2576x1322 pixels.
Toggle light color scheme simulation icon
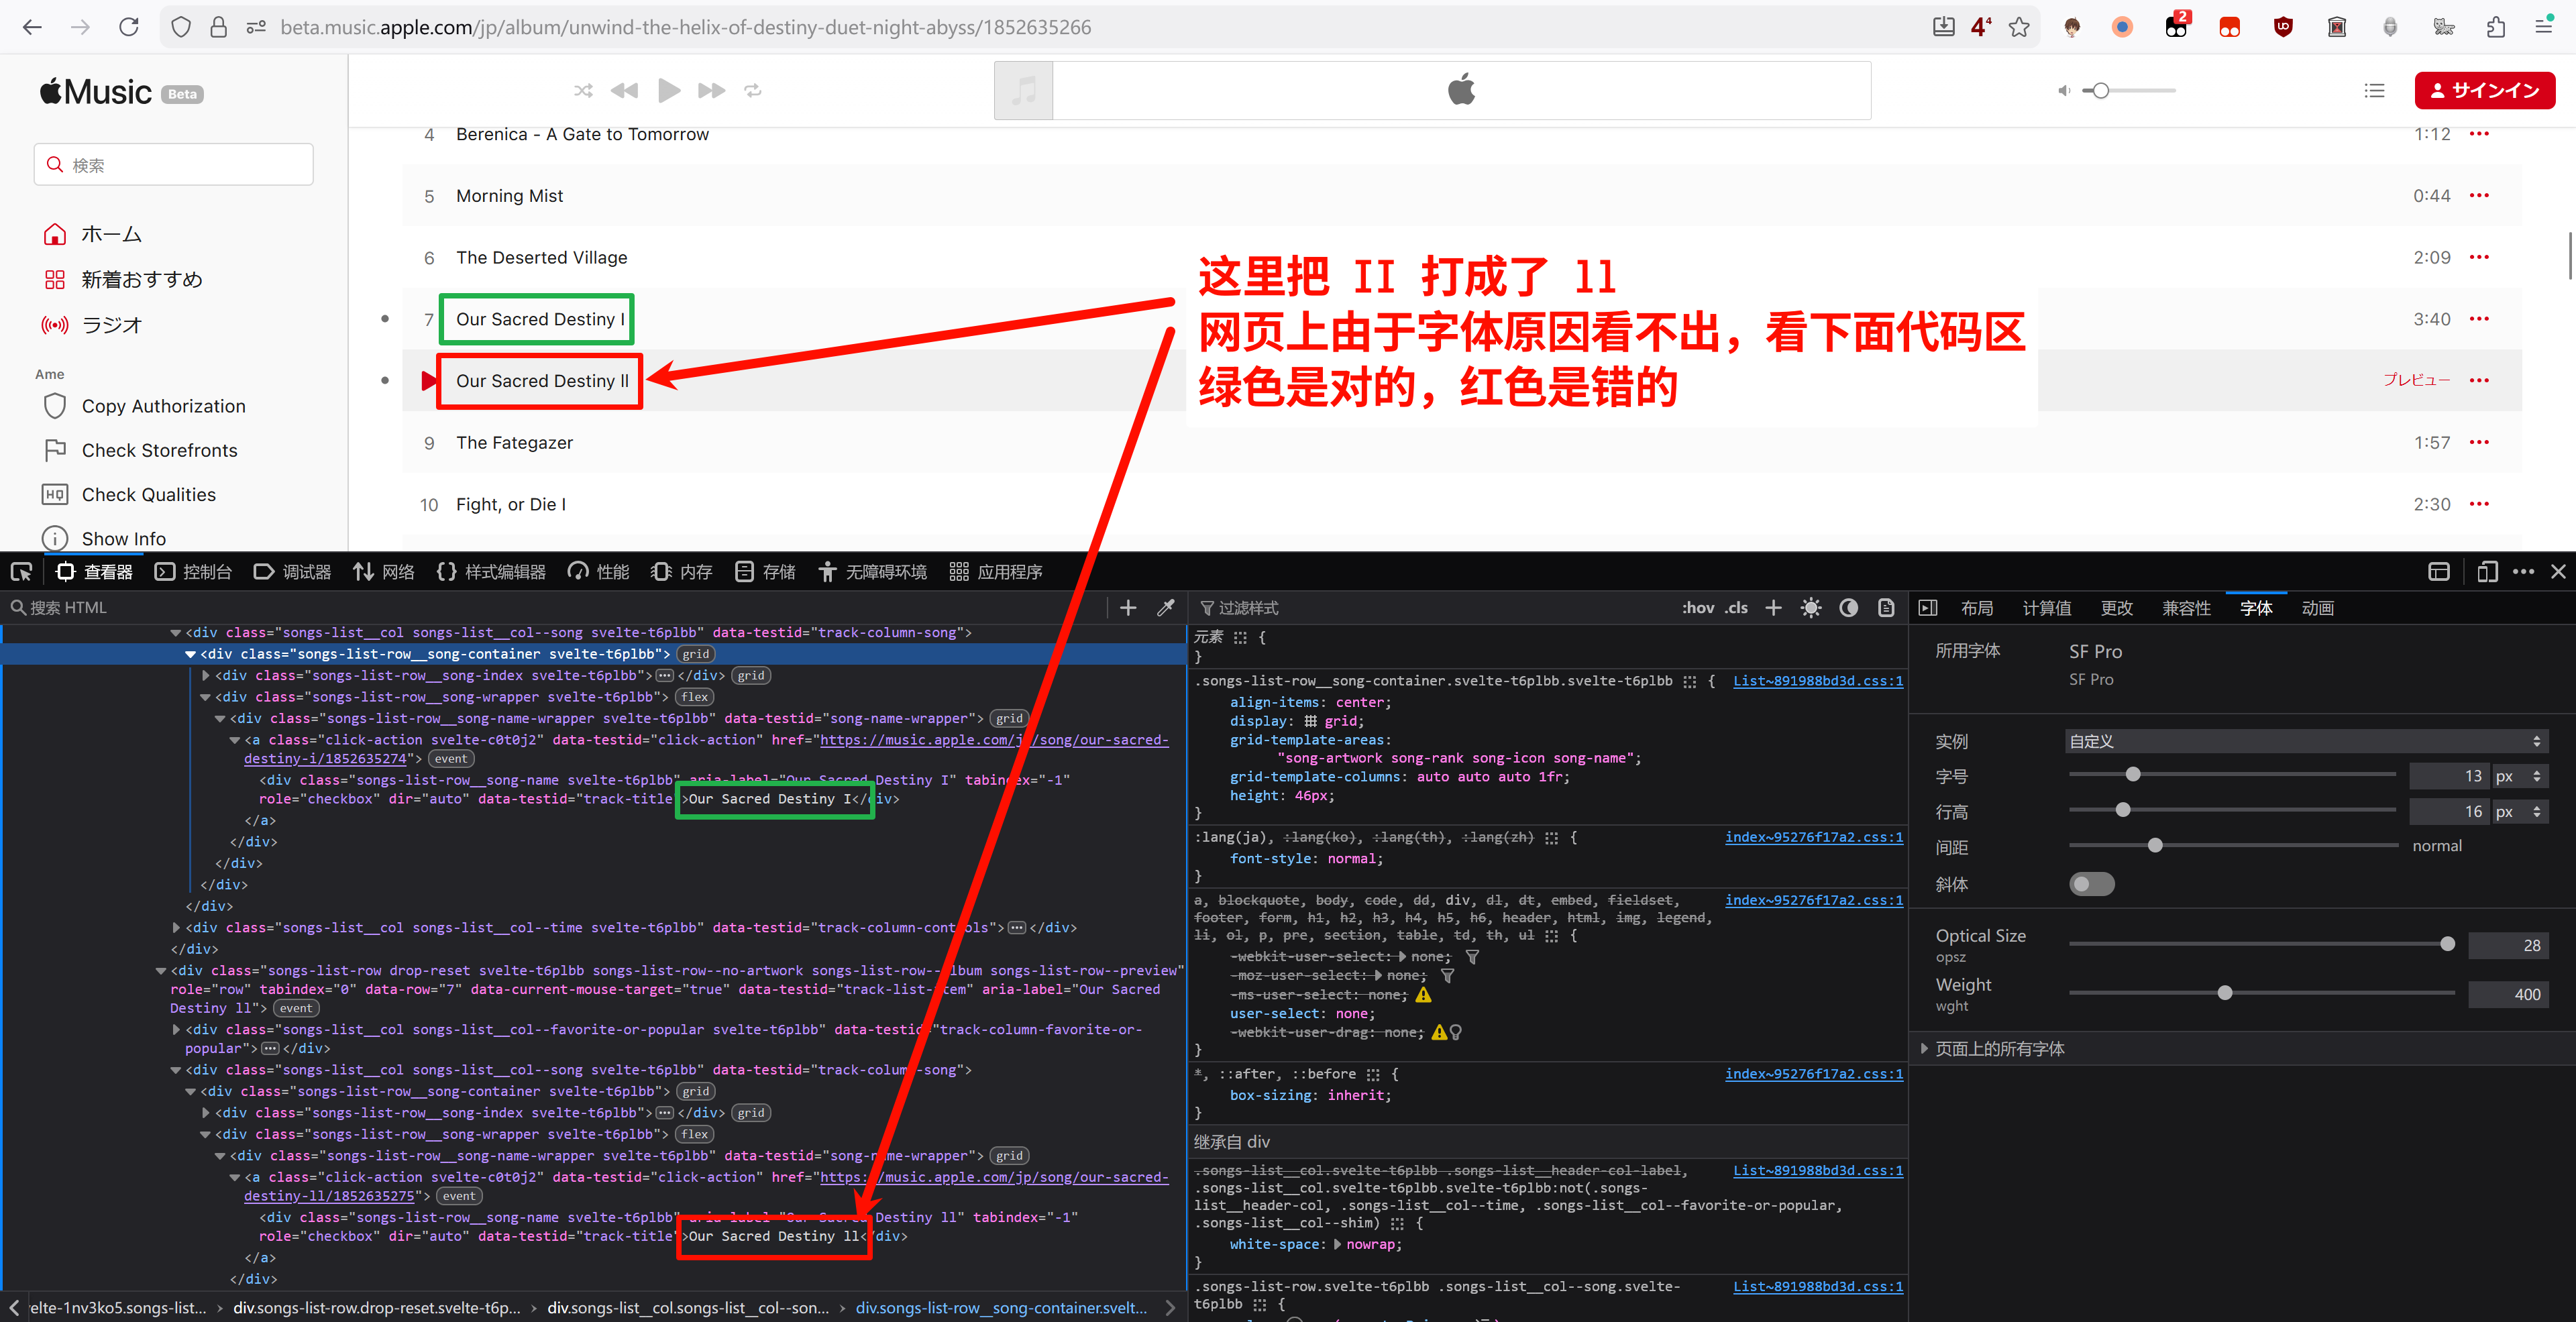(1810, 608)
